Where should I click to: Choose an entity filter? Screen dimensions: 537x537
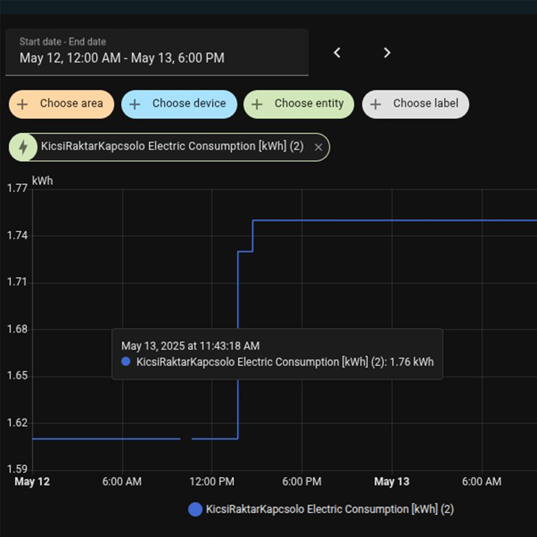pyautogui.click(x=299, y=104)
